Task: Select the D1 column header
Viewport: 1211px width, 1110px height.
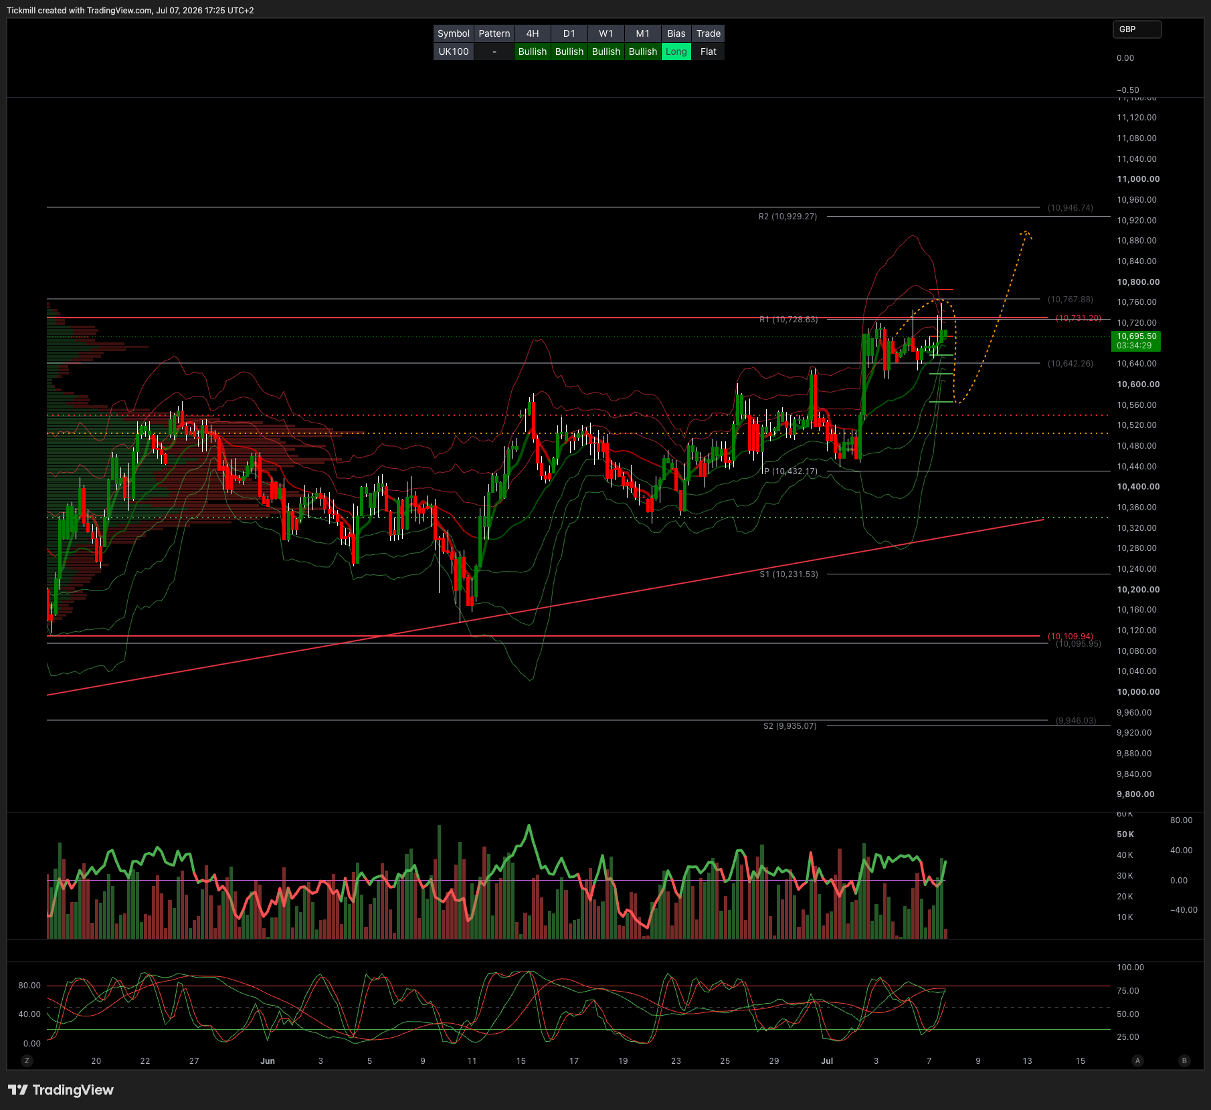Action: coord(569,33)
